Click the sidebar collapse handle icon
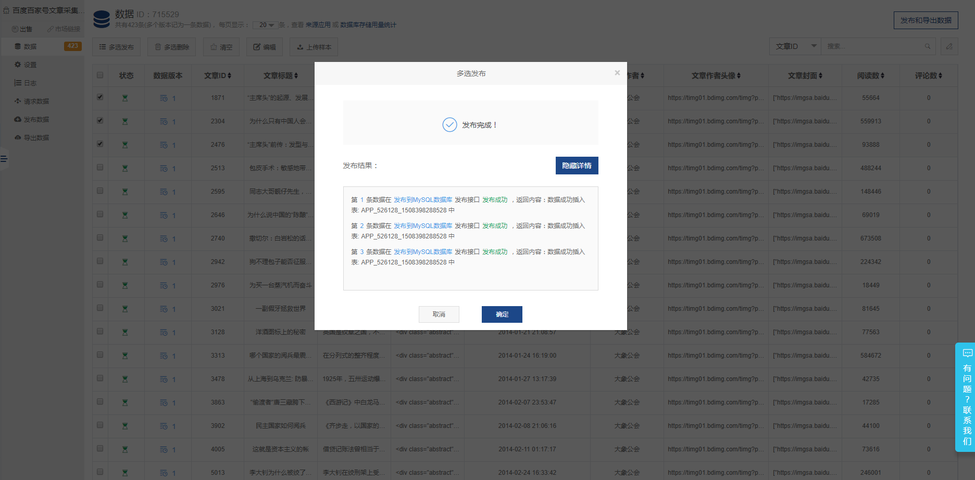This screenshot has height=480, width=975. (4, 158)
